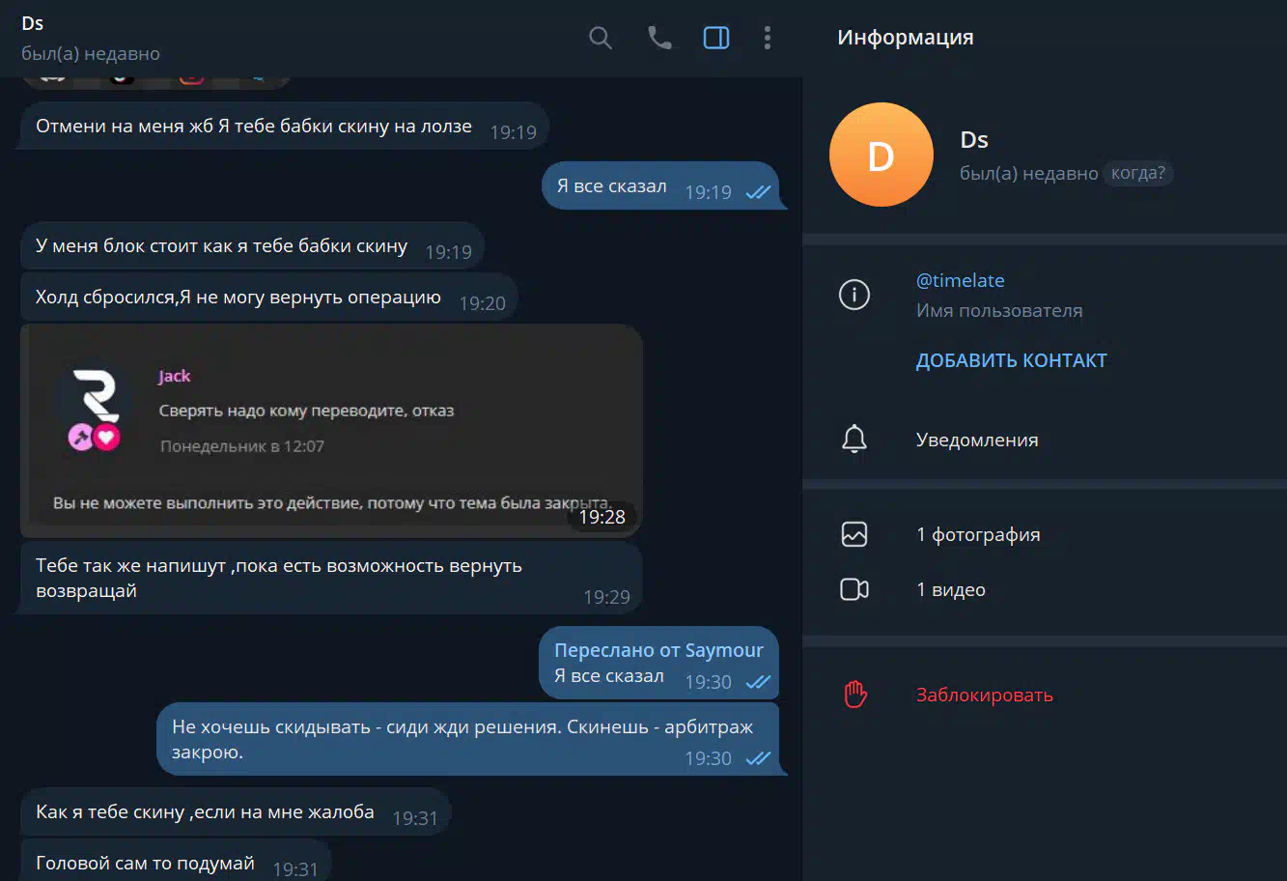The height and width of the screenshot is (881, 1287).
Task: Toggle Уведомления notifications setting
Action: click(x=1045, y=440)
